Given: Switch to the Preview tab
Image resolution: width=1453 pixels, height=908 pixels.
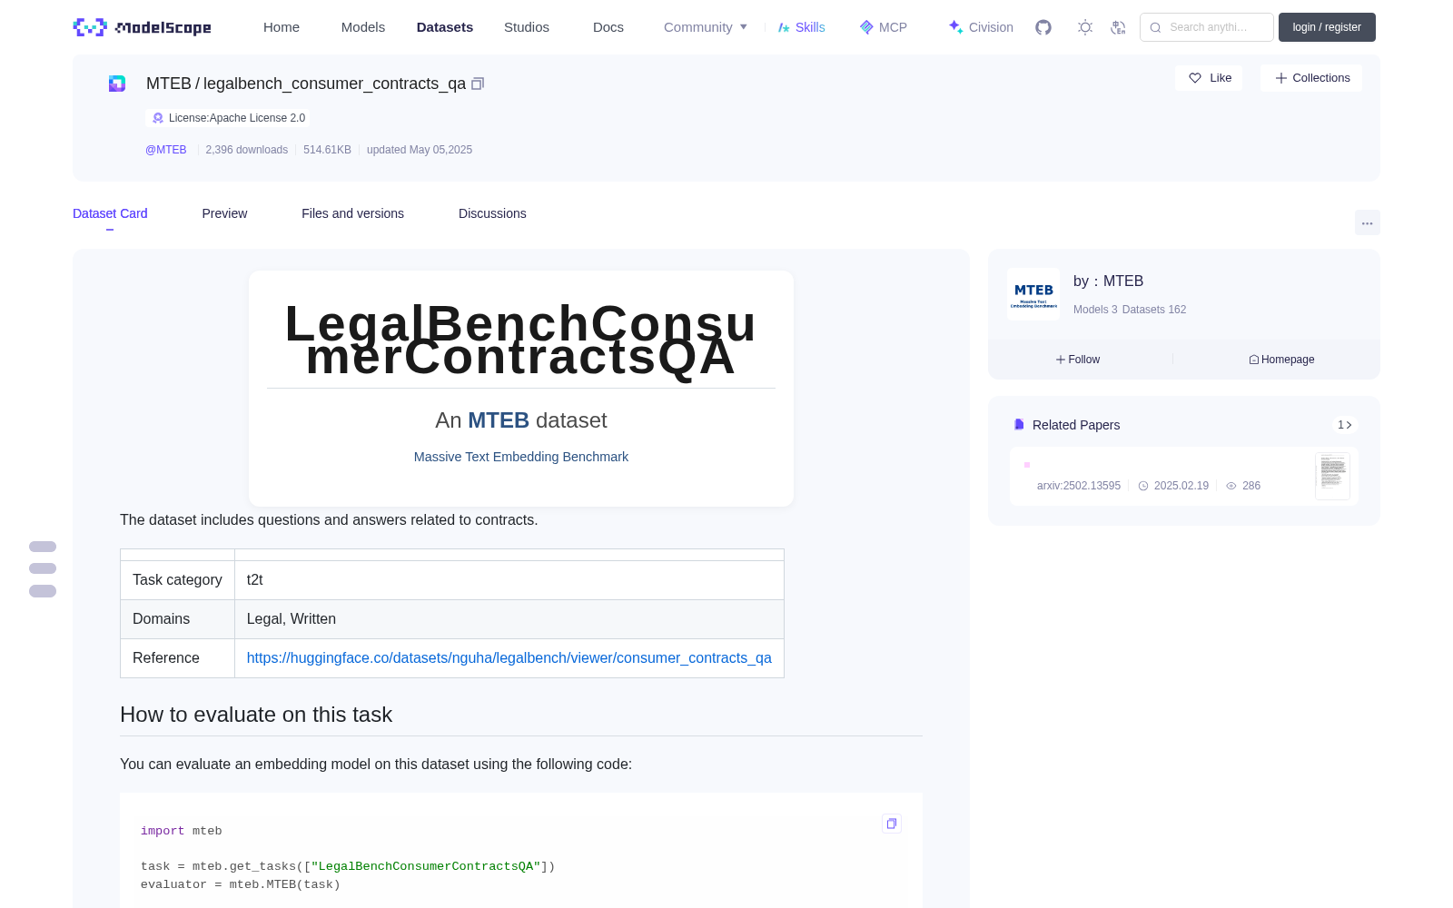Looking at the screenshot, I should tap(224, 213).
